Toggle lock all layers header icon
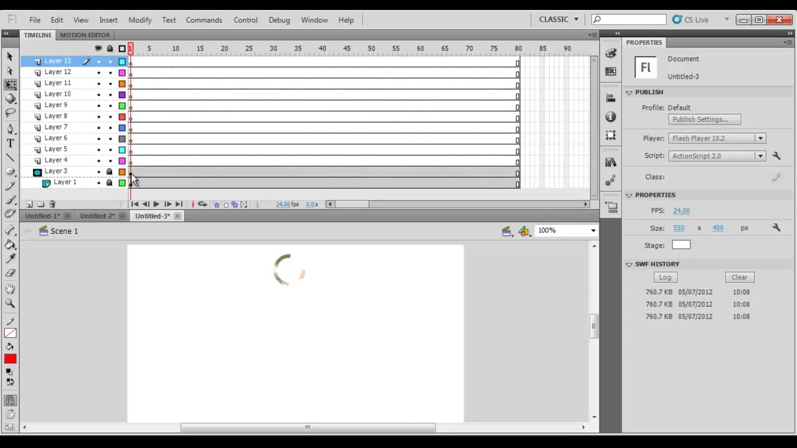The width and height of the screenshot is (797, 448). [x=110, y=49]
